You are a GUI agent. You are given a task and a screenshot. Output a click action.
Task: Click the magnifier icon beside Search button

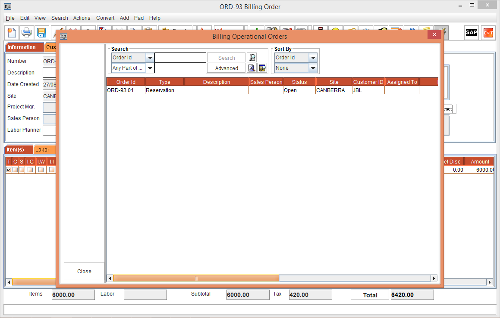252,58
